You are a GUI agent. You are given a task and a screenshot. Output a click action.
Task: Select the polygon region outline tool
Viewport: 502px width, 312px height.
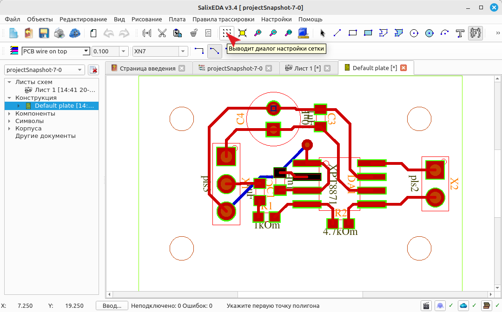[x=383, y=33]
